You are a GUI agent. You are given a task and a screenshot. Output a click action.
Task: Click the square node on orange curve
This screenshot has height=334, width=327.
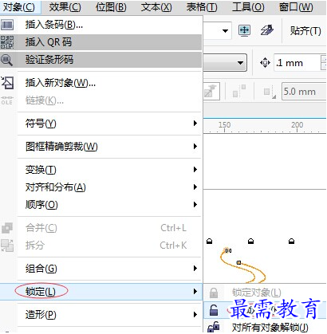238,262
